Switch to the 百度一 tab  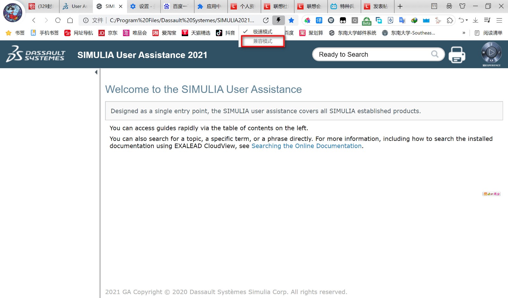(177, 6)
